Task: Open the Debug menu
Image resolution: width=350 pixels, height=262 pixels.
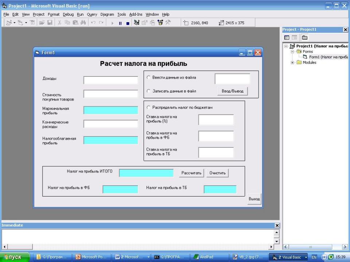Action: pyautogui.click(x=68, y=15)
